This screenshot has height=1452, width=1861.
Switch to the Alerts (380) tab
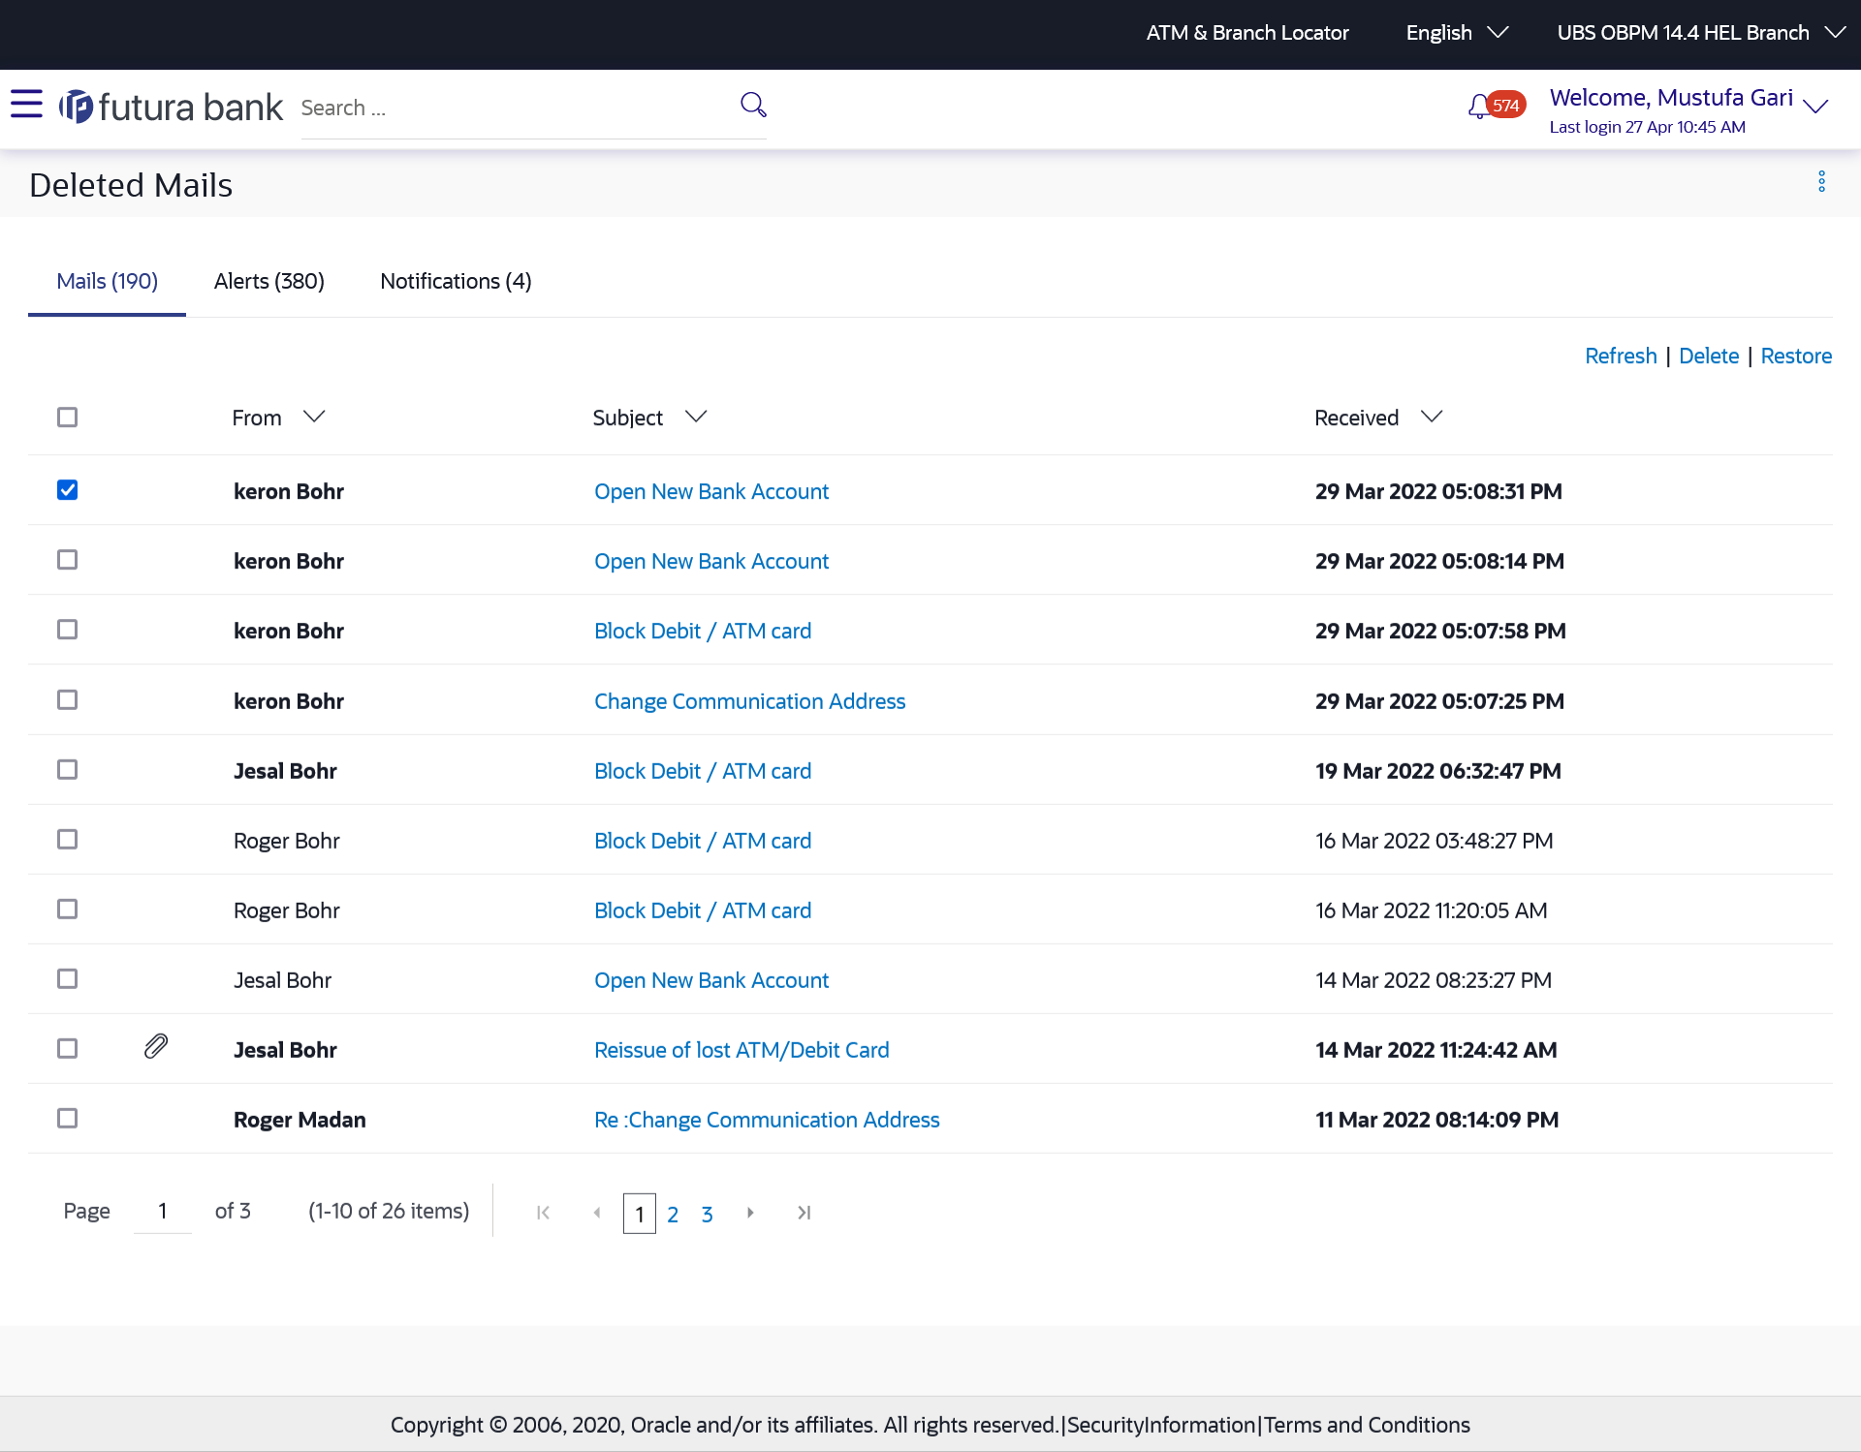pos(268,281)
